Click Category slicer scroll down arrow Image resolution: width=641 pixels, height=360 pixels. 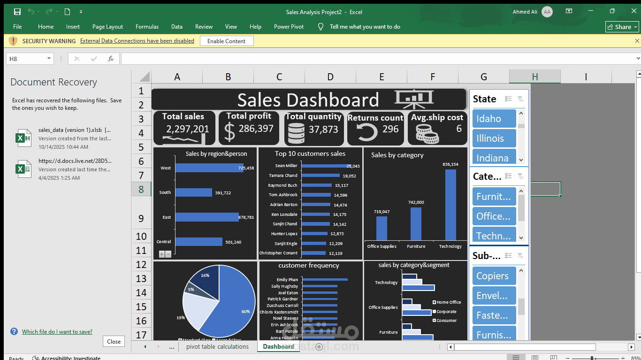[x=521, y=238]
